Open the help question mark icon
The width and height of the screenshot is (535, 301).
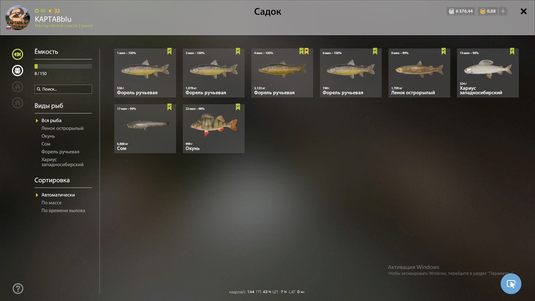pyautogui.click(x=18, y=288)
